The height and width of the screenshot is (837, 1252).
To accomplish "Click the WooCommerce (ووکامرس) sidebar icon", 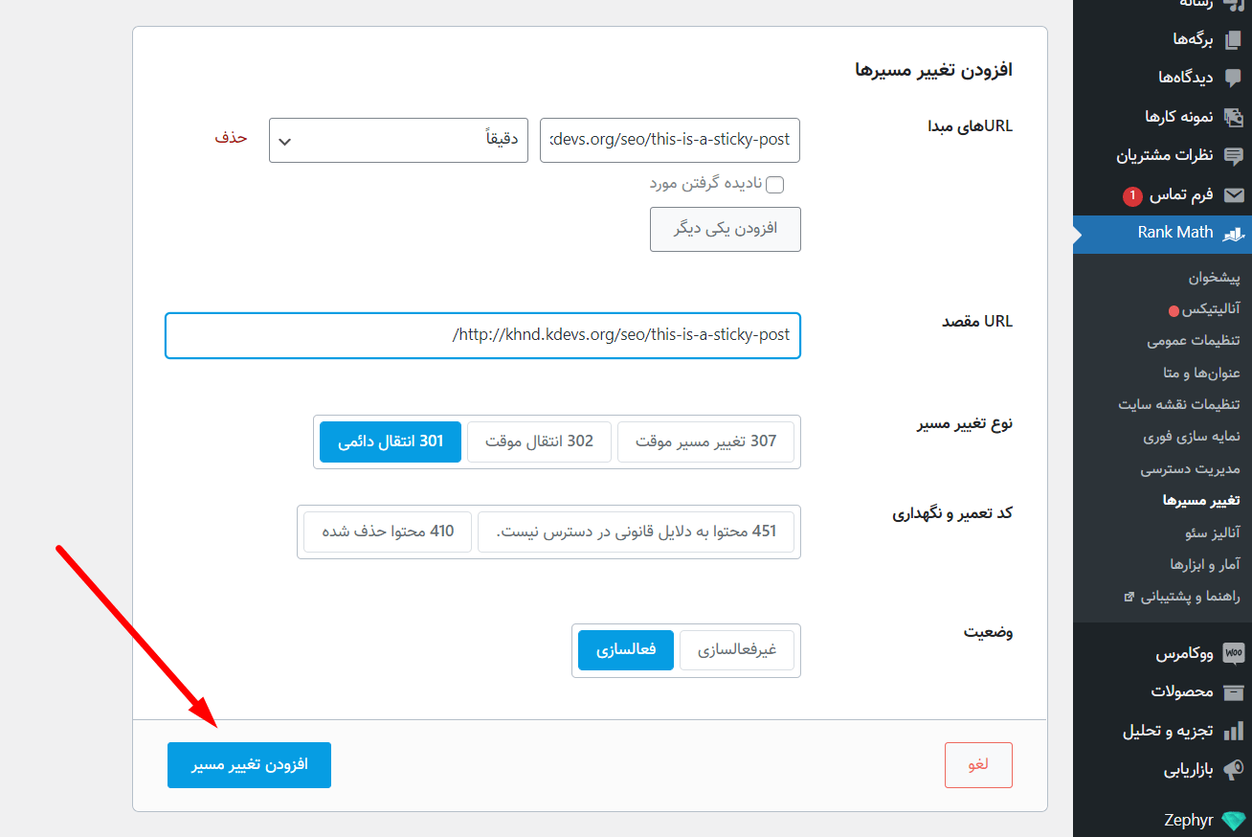I will click(1234, 653).
